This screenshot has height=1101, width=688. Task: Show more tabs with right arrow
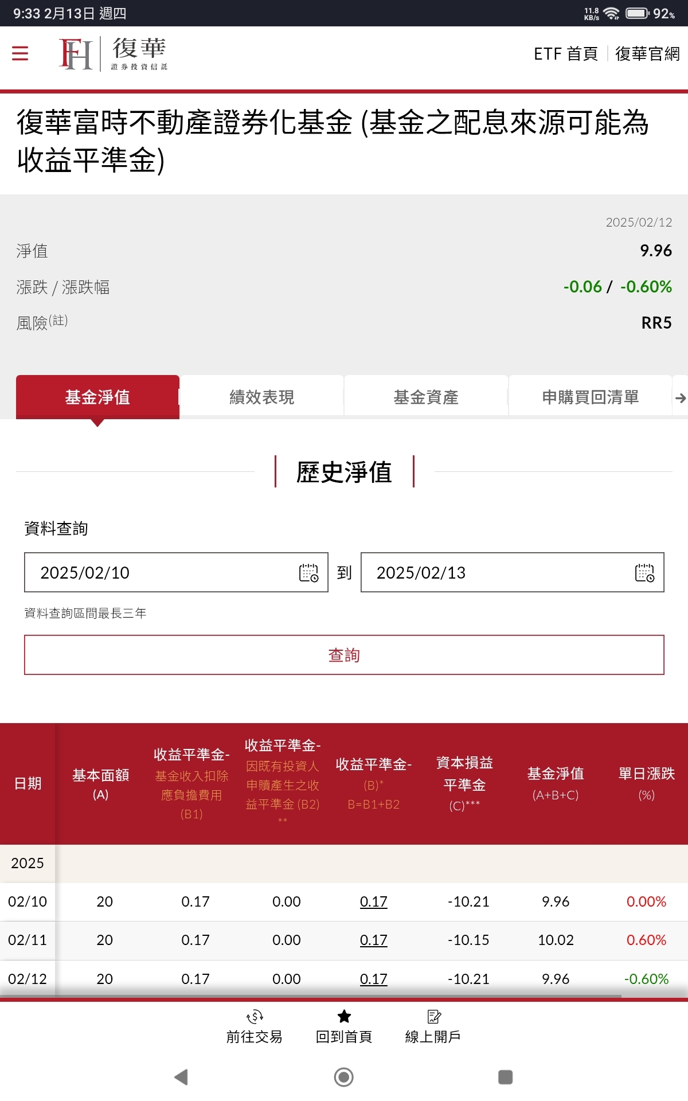(681, 397)
